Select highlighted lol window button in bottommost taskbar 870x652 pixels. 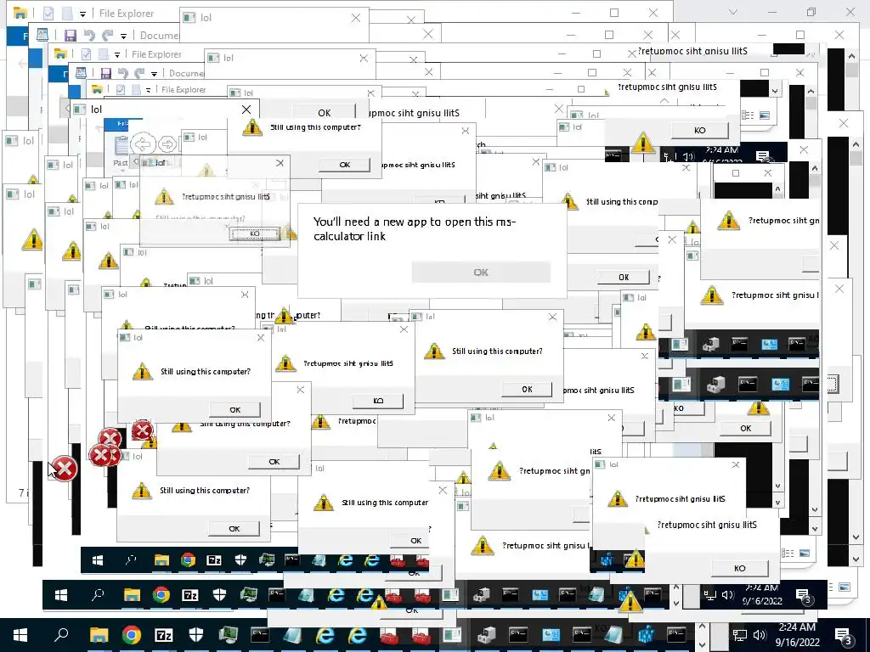(452, 635)
